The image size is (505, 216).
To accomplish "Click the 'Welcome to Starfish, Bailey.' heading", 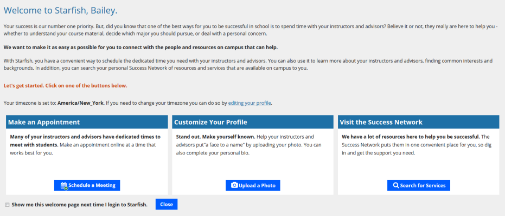I will click(x=61, y=11).
